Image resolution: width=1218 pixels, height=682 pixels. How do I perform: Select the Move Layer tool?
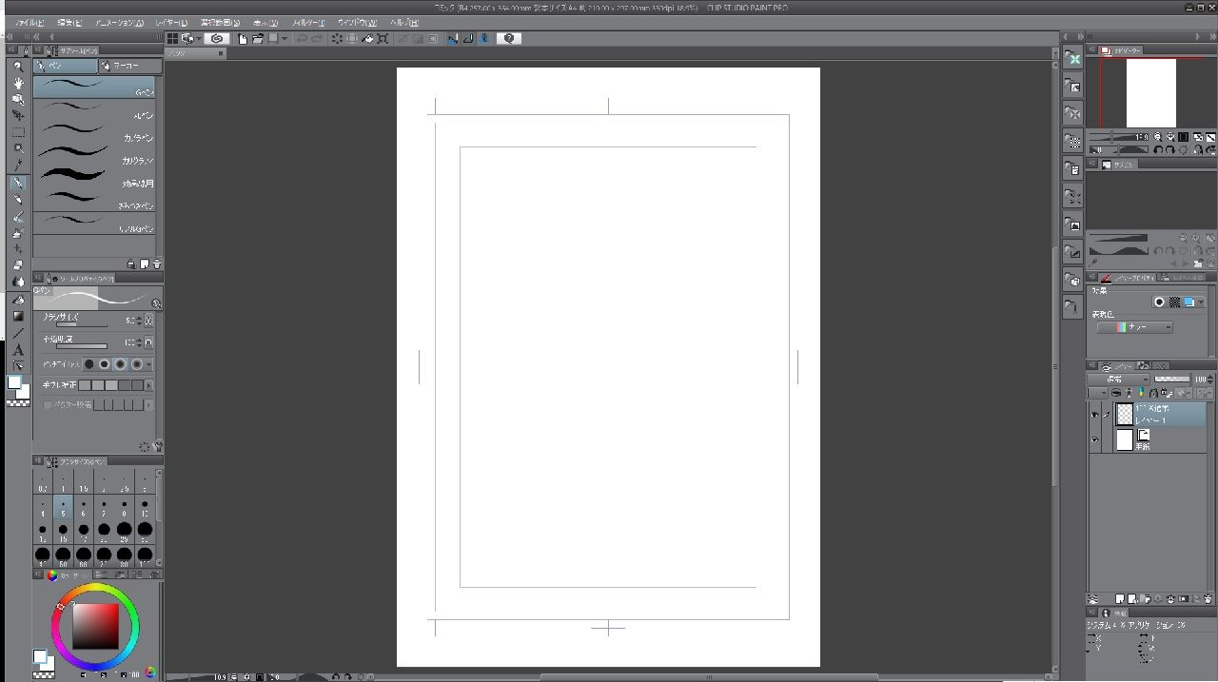tap(18, 115)
